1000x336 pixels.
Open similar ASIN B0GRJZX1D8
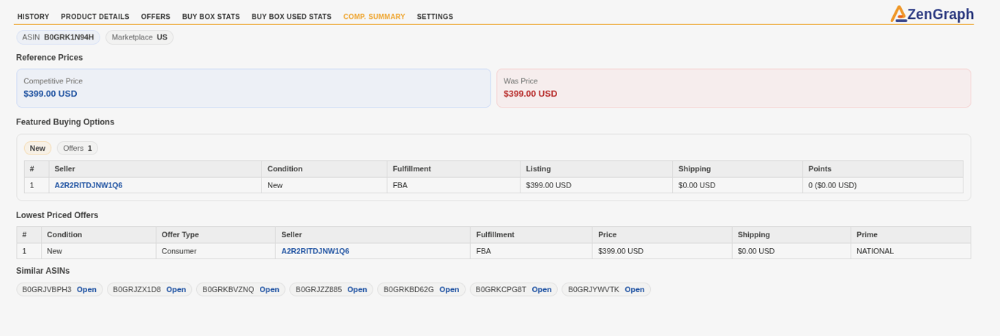[176, 289]
